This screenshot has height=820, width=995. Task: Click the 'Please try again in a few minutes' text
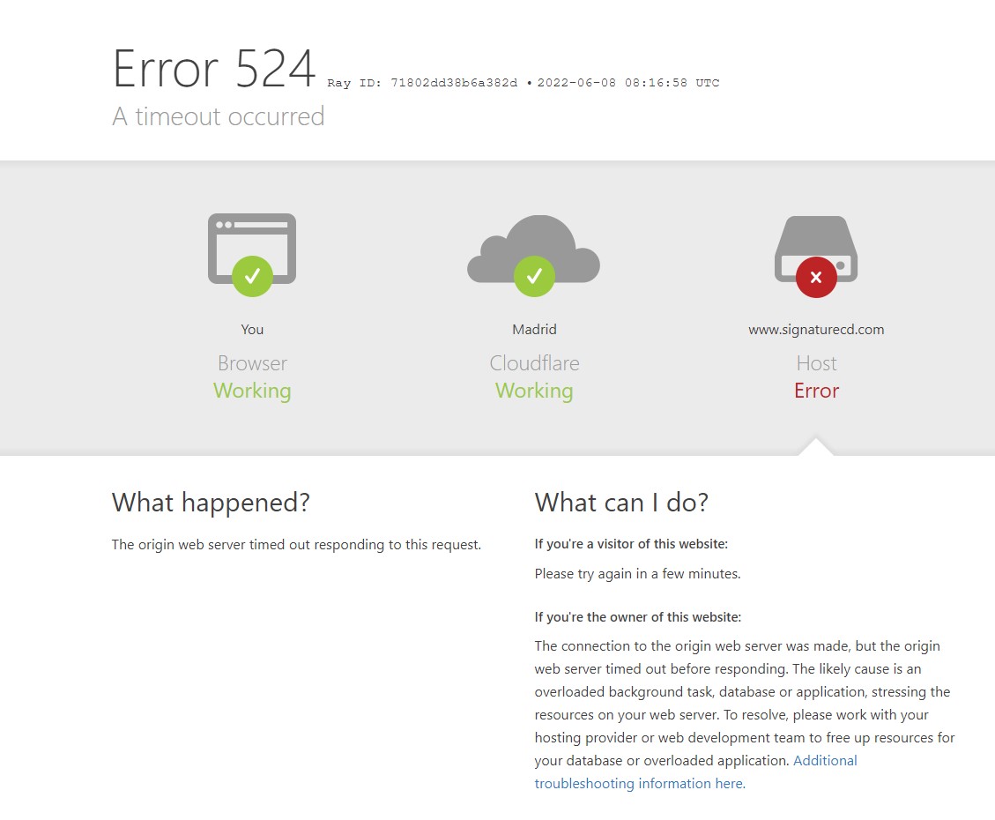[637, 574]
